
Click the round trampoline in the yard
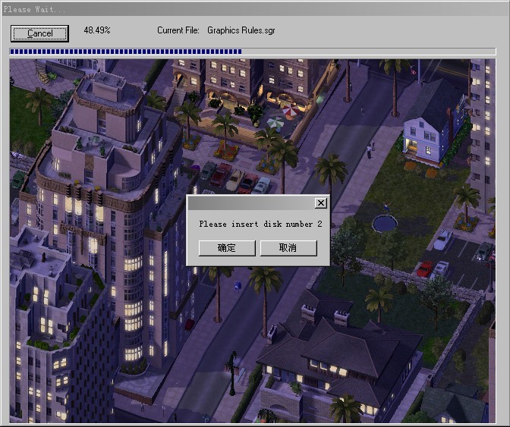pyautogui.click(x=386, y=223)
